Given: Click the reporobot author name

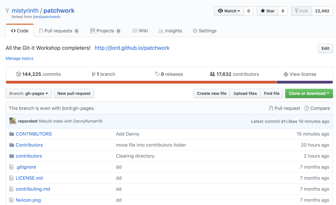Looking at the screenshot, I should point(28,121).
